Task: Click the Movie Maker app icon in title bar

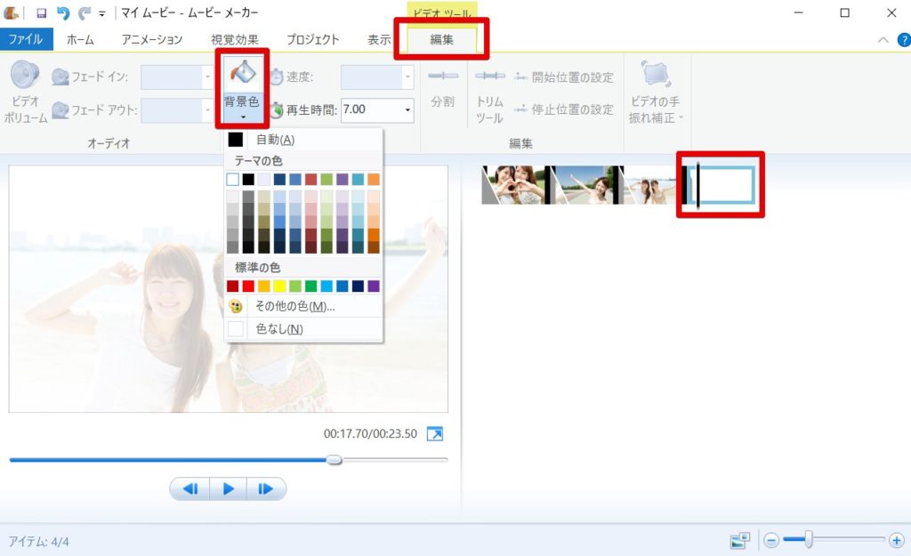Action: [x=11, y=12]
